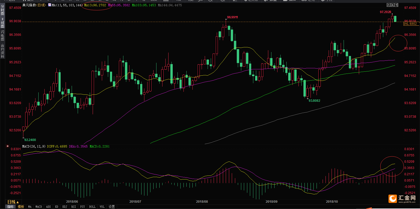
Task: Click the DEA:0.3545 value label
Action: click(x=78, y=146)
